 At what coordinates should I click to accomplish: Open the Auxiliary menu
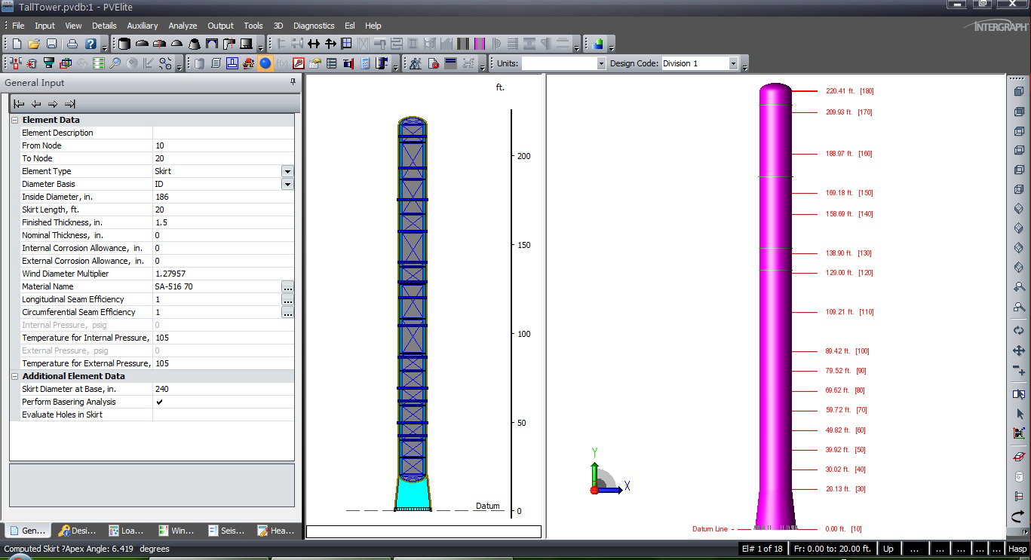point(143,26)
